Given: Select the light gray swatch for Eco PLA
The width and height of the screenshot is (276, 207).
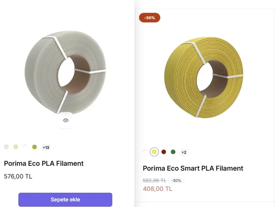Looking at the screenshot, I should (6, 147).
